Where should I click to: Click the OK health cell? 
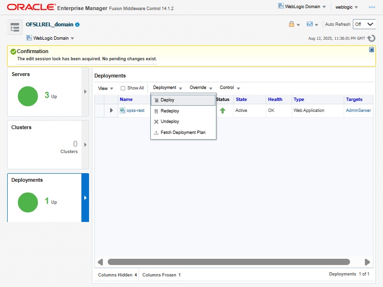point(271,110)
